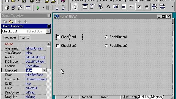Open the CheckBox1 object selector dropdown

[x=48, y=31]
